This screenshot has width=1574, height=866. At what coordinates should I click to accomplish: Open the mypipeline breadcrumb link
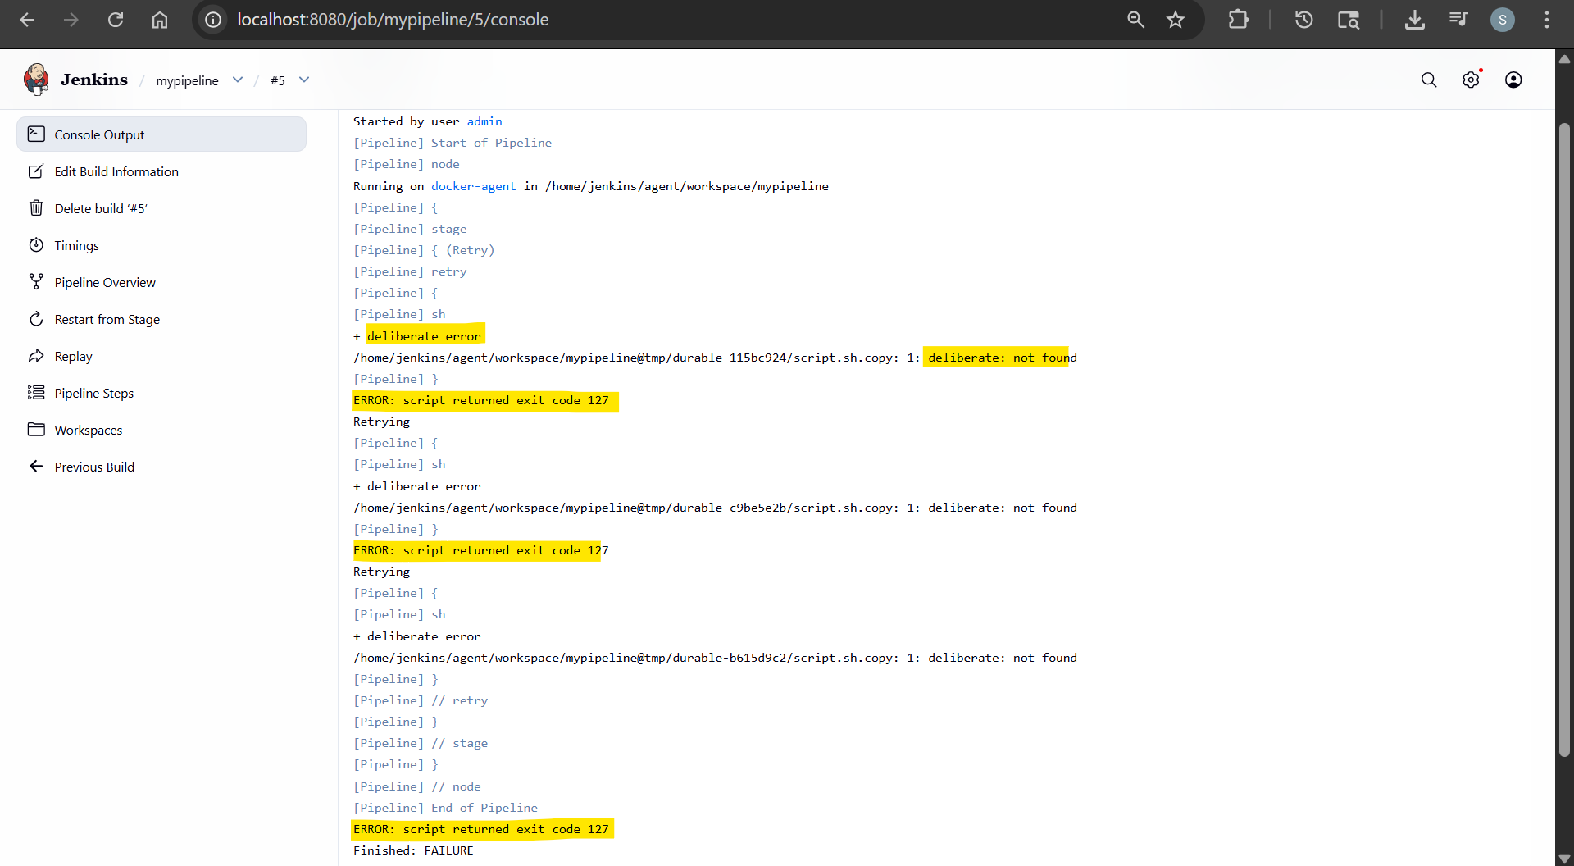(x=187, y=80)
